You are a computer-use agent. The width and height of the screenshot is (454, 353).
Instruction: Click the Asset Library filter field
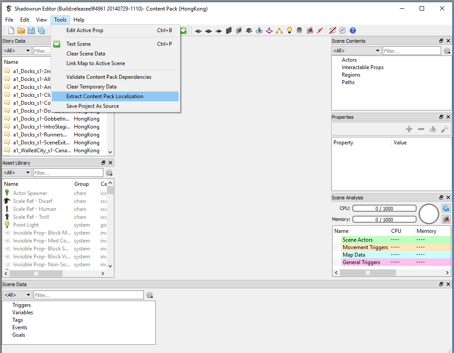(x=68, y=173)
